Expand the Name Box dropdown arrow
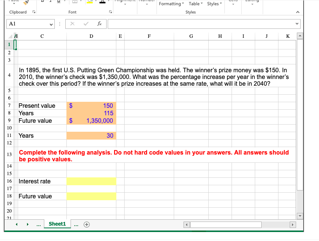319x241 pixels. tap(51, 24)
